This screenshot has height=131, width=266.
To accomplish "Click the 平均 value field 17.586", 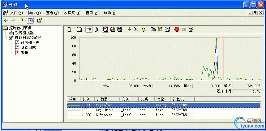I will (x=166, y=86).
